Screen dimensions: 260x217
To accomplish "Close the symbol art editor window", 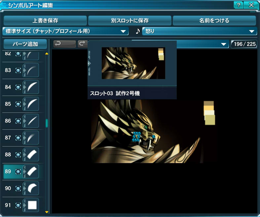I will click(x=251, y=5).
